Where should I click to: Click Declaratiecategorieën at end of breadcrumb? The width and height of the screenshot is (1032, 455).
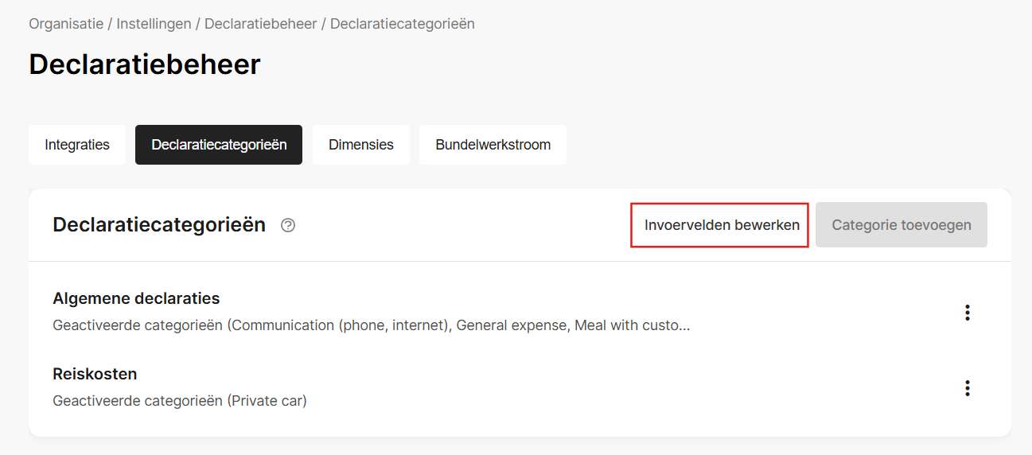coord(403,24)
